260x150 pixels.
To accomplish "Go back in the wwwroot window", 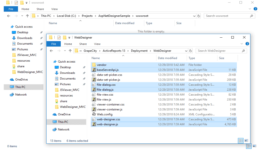I will point(9,16).
